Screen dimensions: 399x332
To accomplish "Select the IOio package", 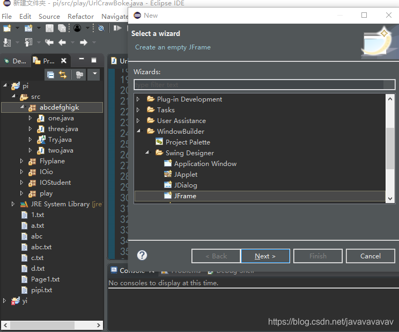I will pyautogui.click(x=46, y=172).
